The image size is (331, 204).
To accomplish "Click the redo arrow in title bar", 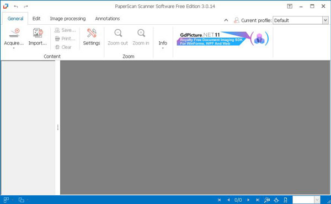I will coord(26,7).
